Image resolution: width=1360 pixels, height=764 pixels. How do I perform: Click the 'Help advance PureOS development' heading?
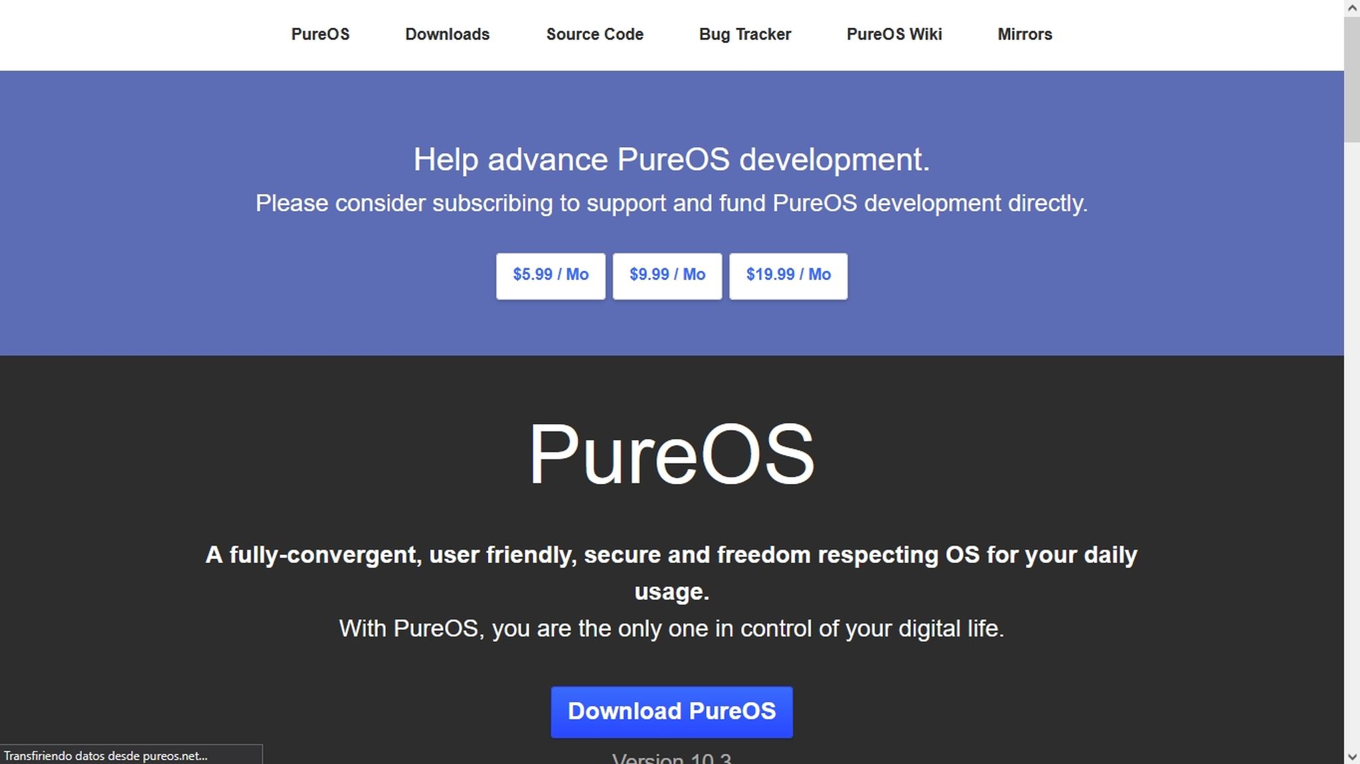click(671, 160)
